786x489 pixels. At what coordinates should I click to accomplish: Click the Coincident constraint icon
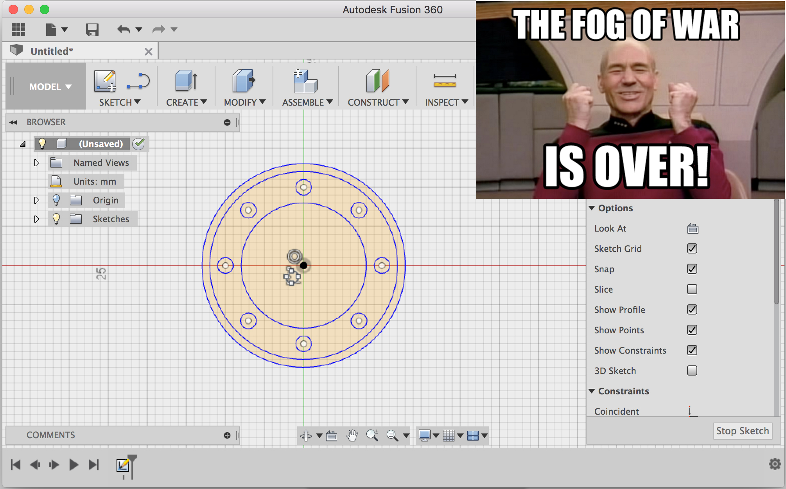pyautogui.click(x=691, y=411)
